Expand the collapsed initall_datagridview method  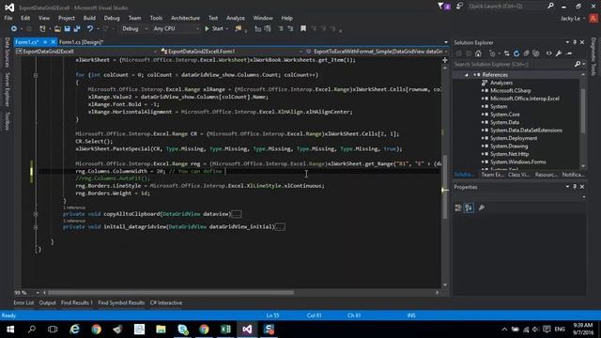(36, 227)
